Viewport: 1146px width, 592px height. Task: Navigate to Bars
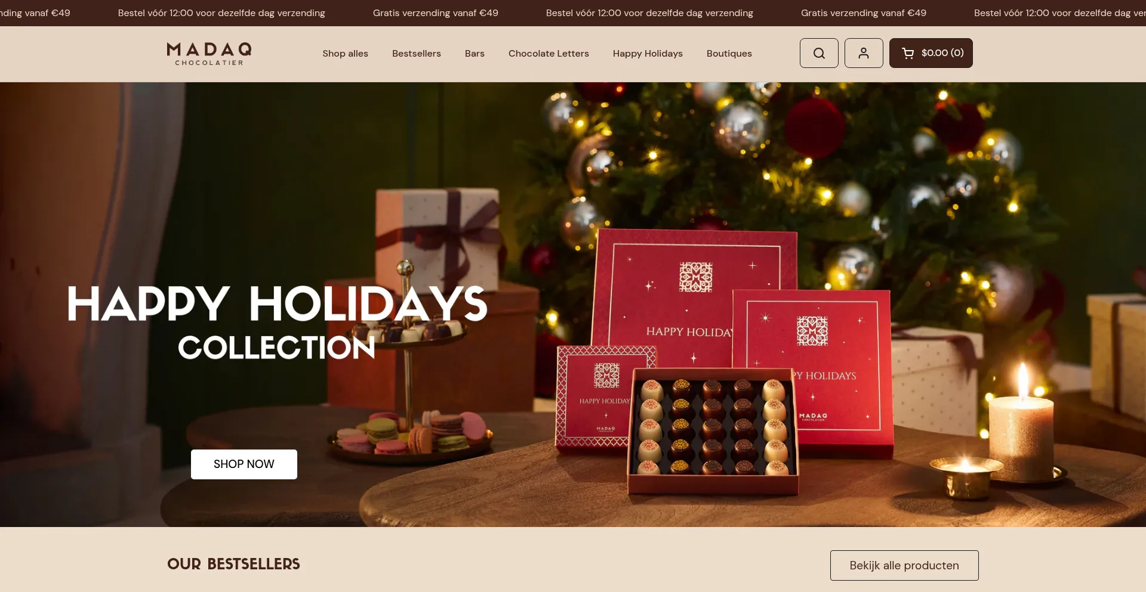(x=475, y=54)
